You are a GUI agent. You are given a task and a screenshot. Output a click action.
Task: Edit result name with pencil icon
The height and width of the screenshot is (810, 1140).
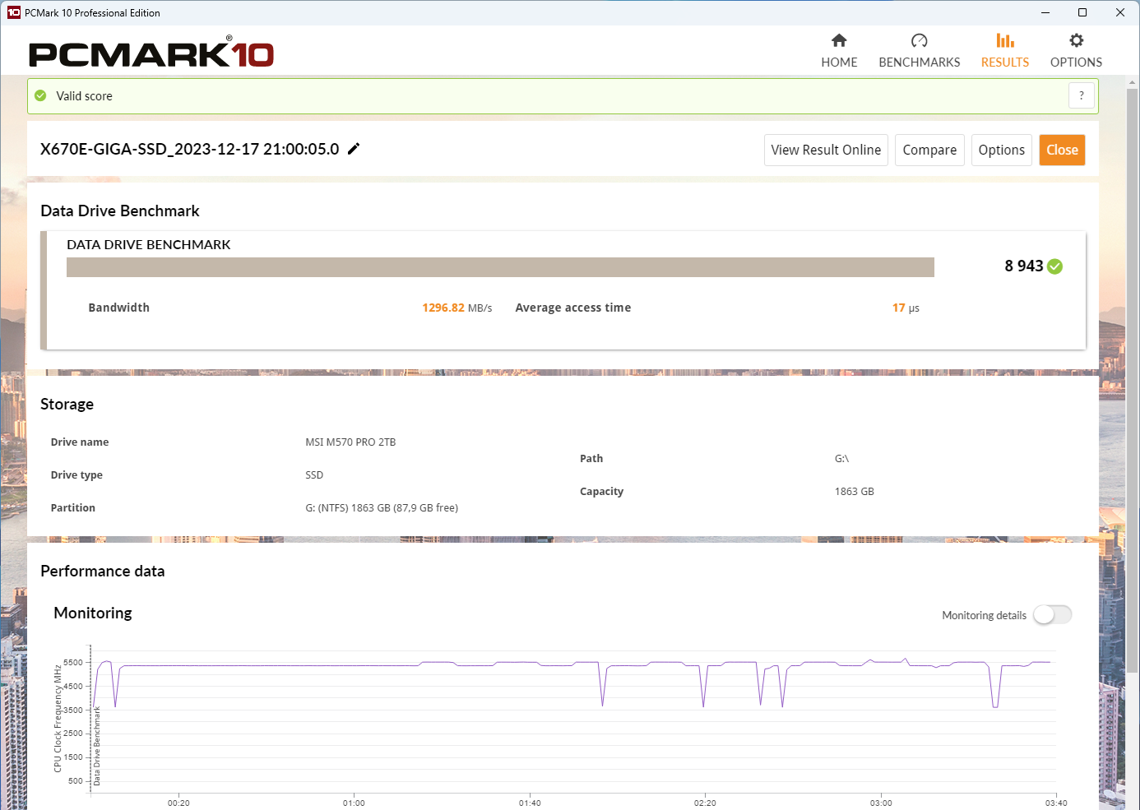pyautogui.click(x=354, y=149)
